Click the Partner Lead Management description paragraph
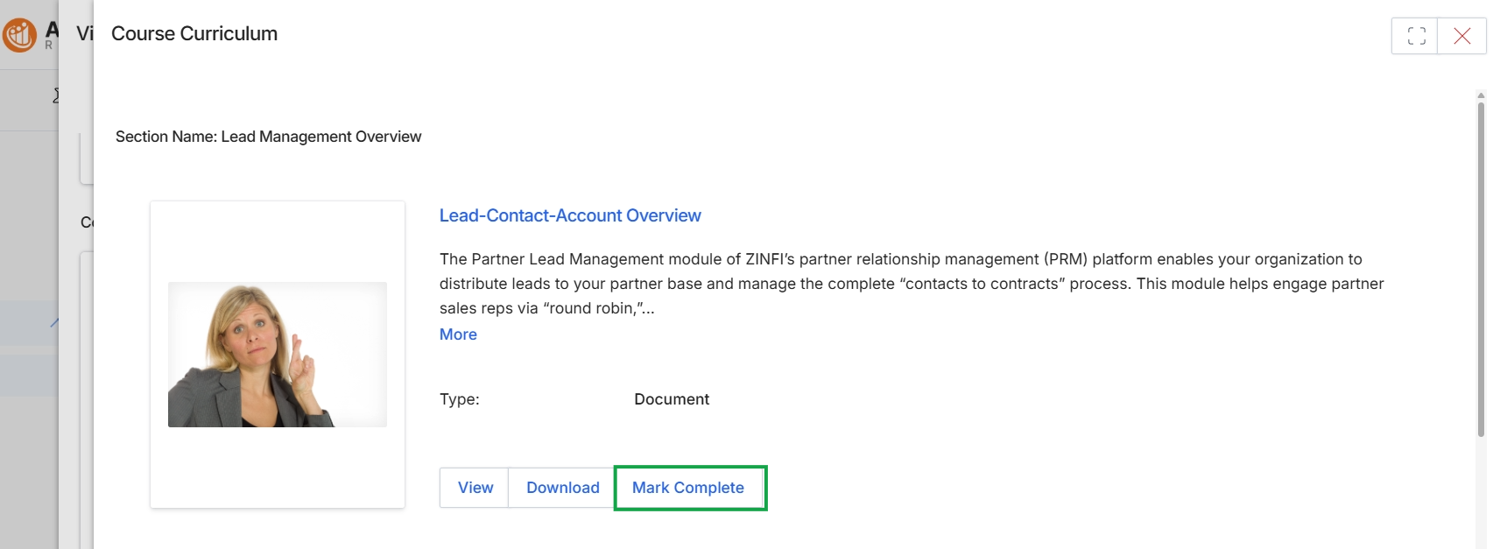This screenshot has width=1500, height=549. pos(912,284)
